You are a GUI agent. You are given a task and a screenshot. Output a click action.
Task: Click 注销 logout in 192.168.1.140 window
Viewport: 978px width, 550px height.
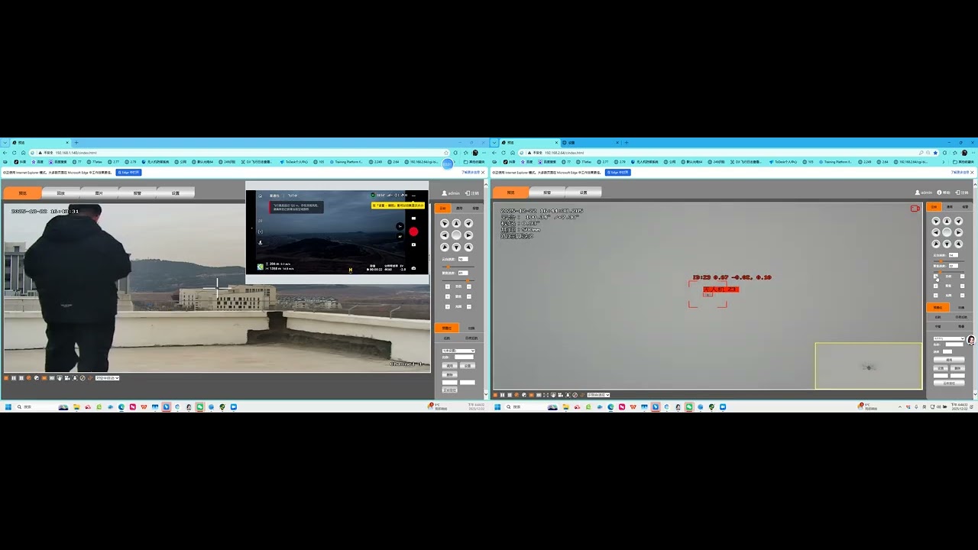click(x=471, y=193)
